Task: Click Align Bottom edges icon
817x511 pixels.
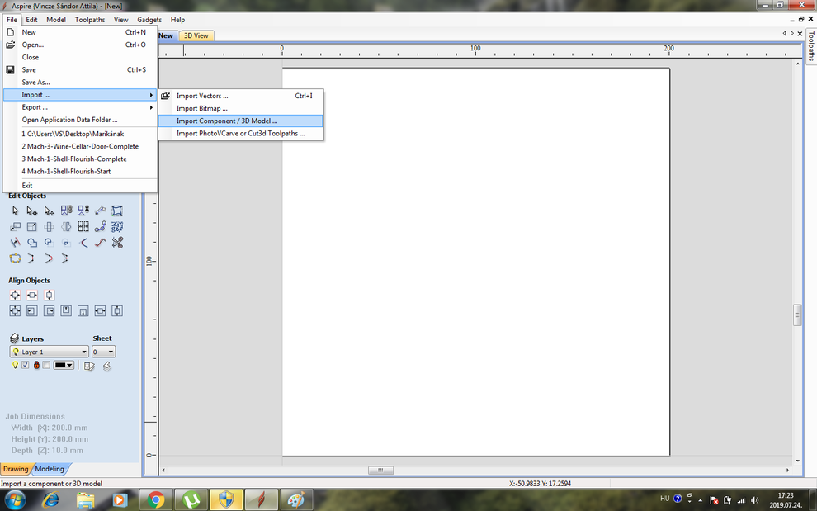Action: [x=83, y=311]
